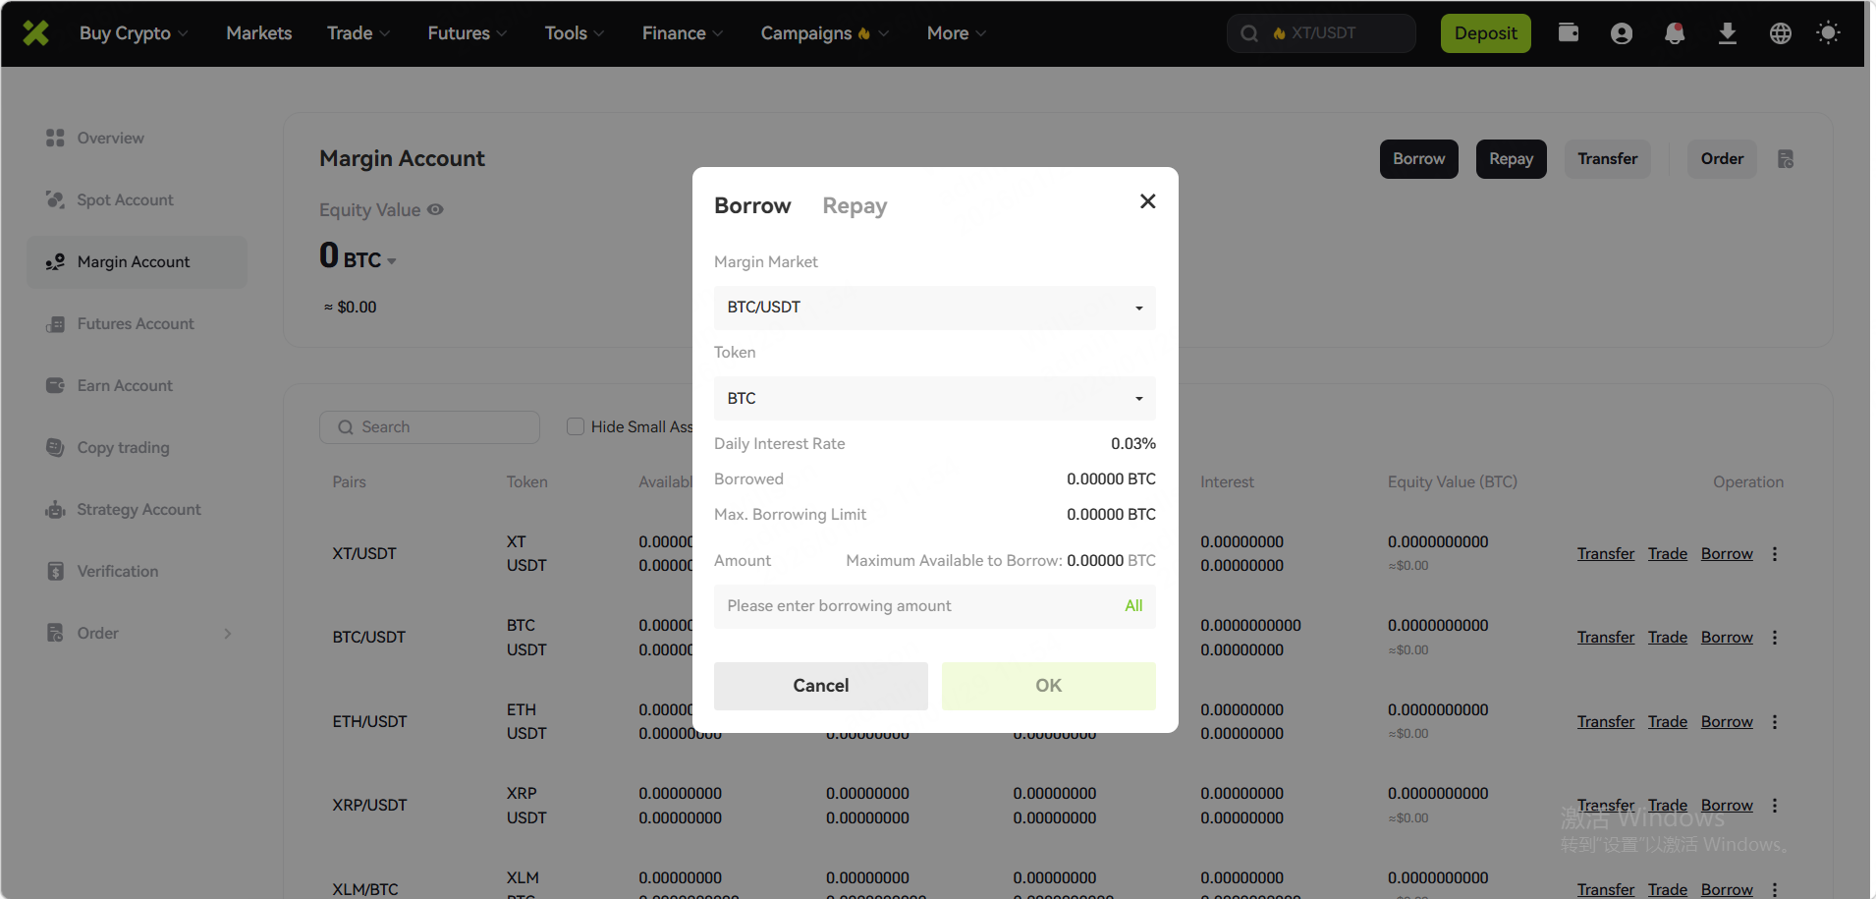Click the download app icon
Image resolution: width=1876 pixels, height=899 pixels.
pyautogui.click(x=1728, y=33)
